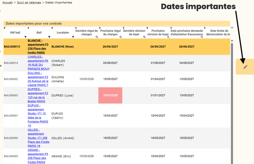Click search icon in attestation d'assurance column
This screenshot has width=254, height=164.
point(202,37)
